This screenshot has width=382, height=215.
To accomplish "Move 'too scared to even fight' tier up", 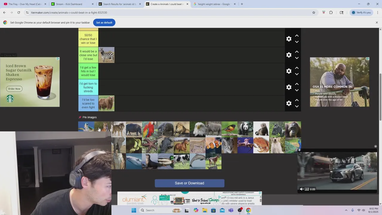I will [297, 100].
